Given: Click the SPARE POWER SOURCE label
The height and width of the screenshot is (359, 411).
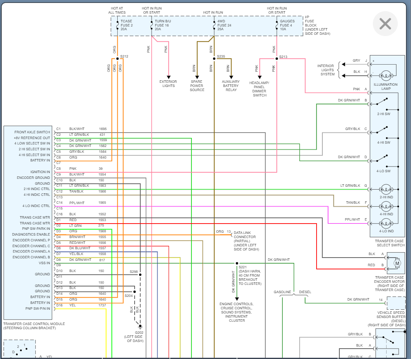Looking at the screenshot, I should pos(197,86).
